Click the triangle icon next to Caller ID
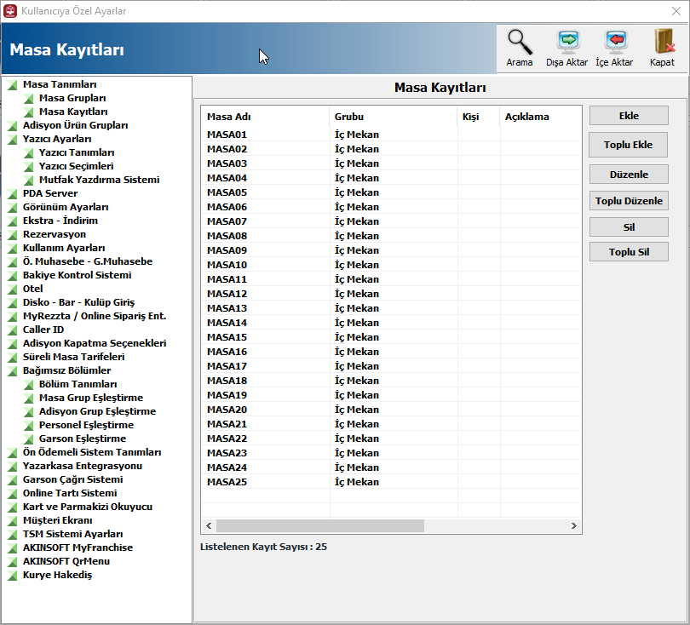690x625 pixels. tap(12, 330)
